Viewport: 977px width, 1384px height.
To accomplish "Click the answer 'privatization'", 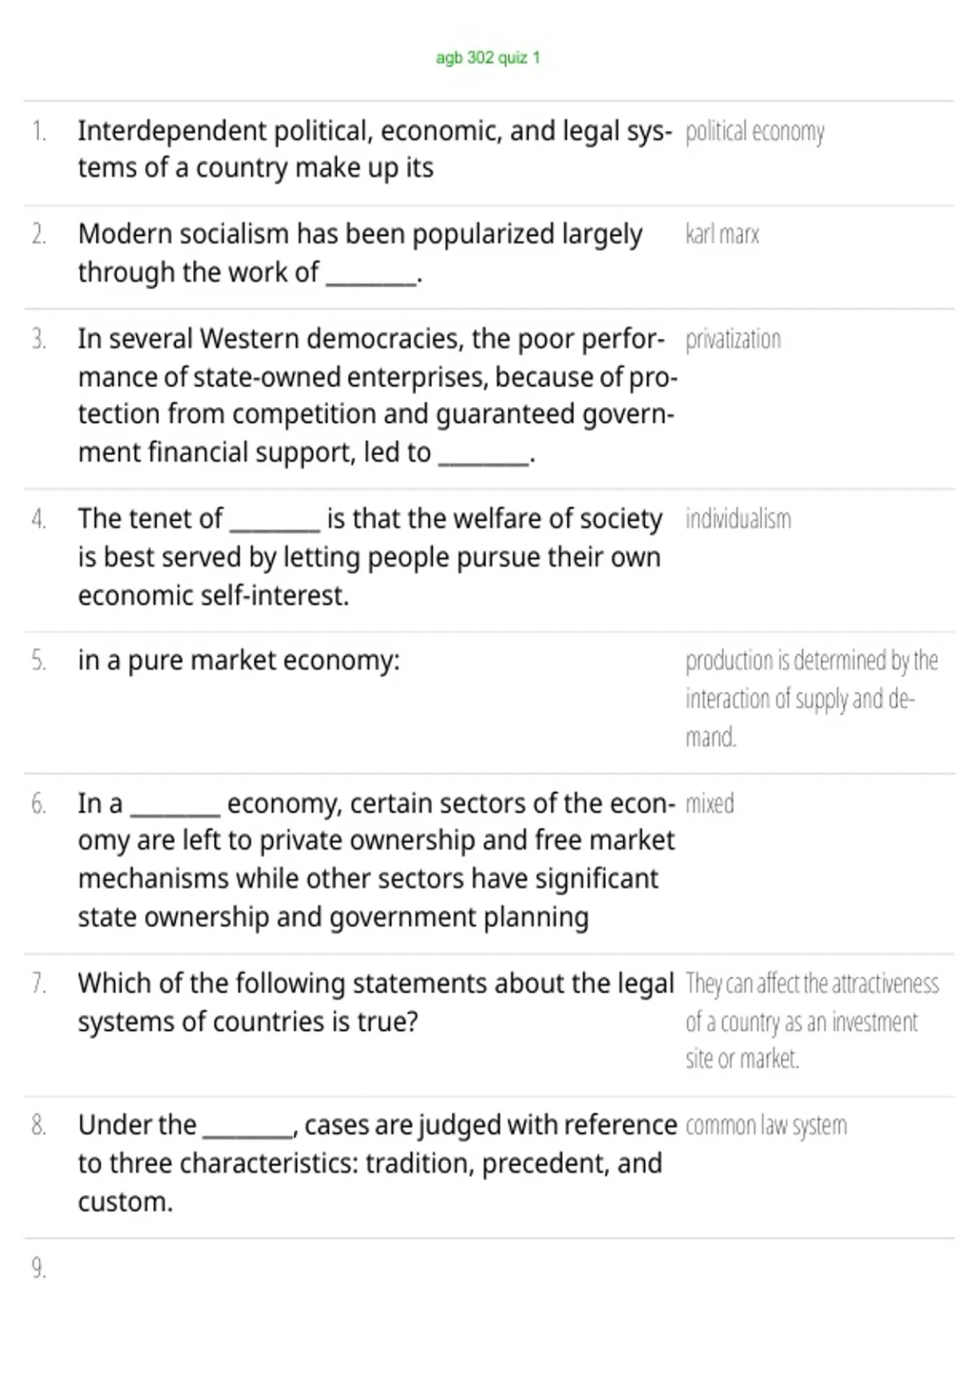I will point(733,339).
